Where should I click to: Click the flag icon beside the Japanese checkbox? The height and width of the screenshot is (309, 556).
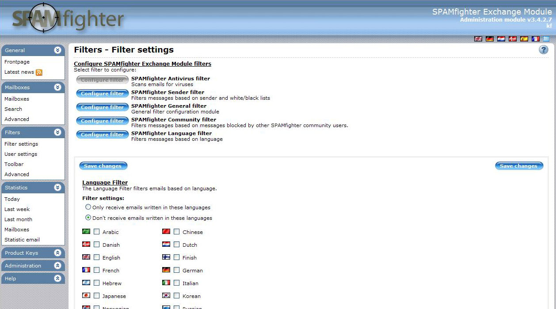86,296
